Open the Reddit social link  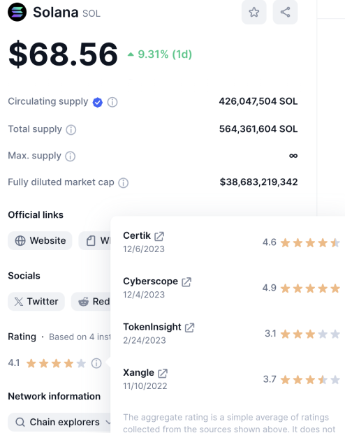click(x=91, y=302)
